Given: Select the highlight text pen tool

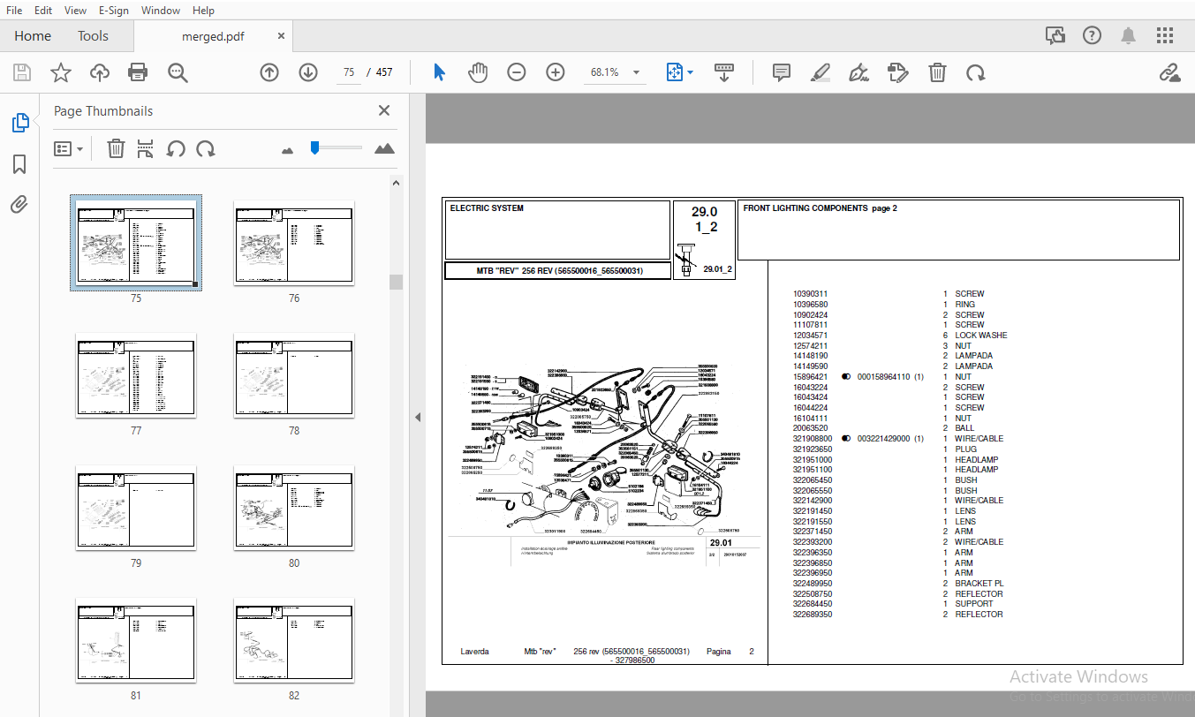Looking at the screenshot, I should (x=820, y=72).
